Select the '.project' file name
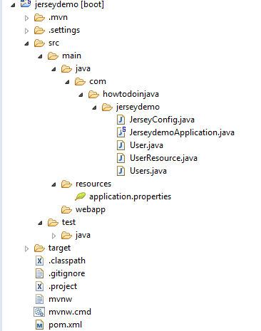This screenshot has height=331, width=261. pos(63,286)
